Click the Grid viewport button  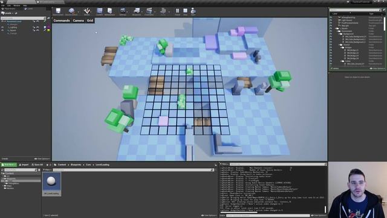[90, 21]
